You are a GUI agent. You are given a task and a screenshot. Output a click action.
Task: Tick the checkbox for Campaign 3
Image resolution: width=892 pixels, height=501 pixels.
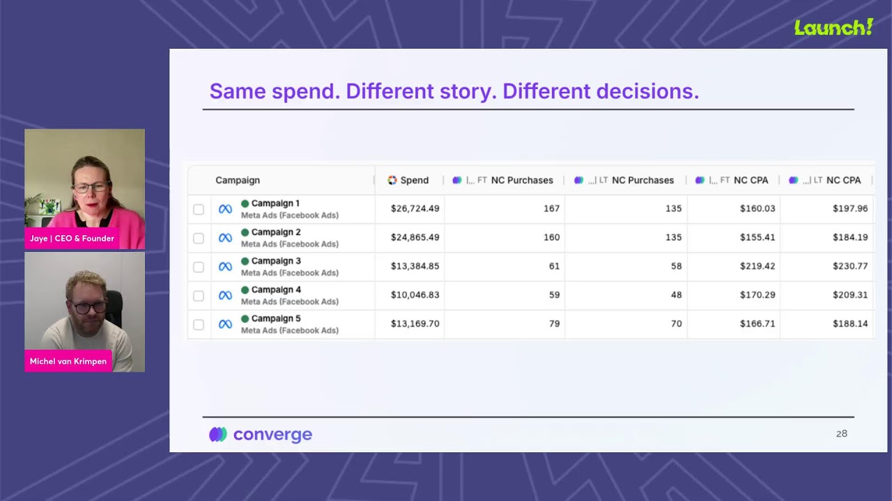coord(199,267)
